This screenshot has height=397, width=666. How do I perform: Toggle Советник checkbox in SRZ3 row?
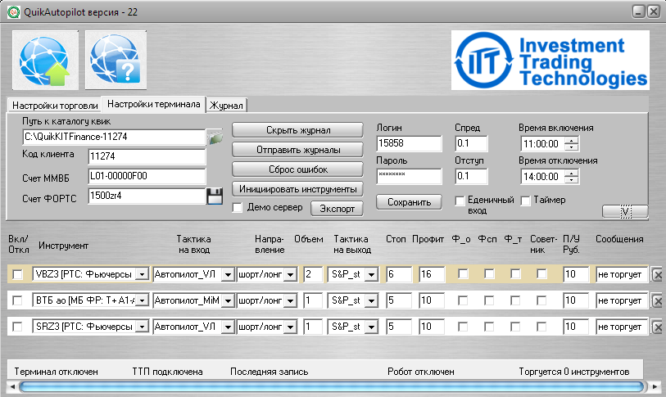coord(541,327)
